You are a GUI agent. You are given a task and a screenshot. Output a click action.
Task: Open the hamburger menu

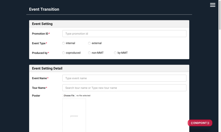pos(213,5)
